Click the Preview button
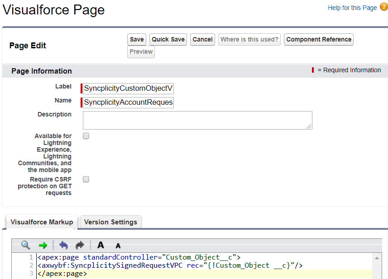This screenshot has width=388, height=279. coord(141,52)
